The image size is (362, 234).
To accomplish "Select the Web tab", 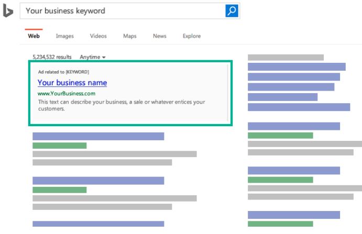I will pyautogui.click(x=34, y=36).
